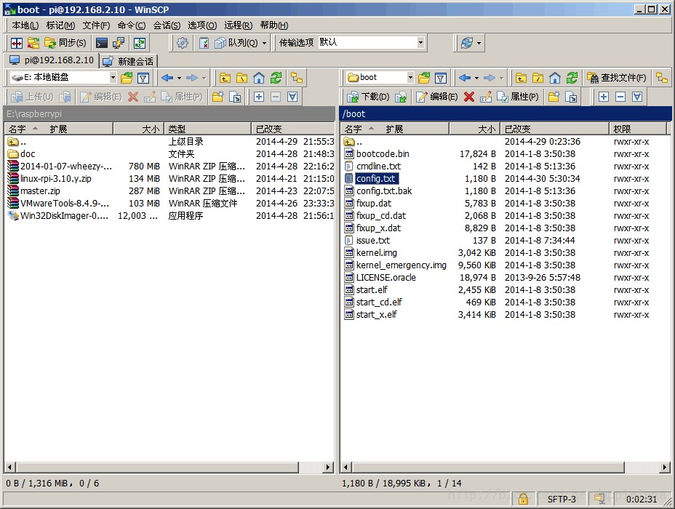
Task: Click remote Properties (属性) button
Action: [x=517, y=97]
